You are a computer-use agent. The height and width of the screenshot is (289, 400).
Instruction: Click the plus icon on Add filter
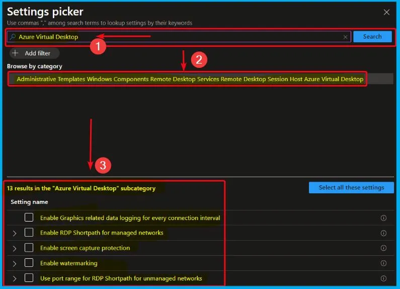point(15,53)
